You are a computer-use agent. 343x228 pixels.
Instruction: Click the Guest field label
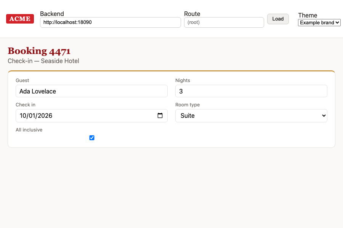22,80
